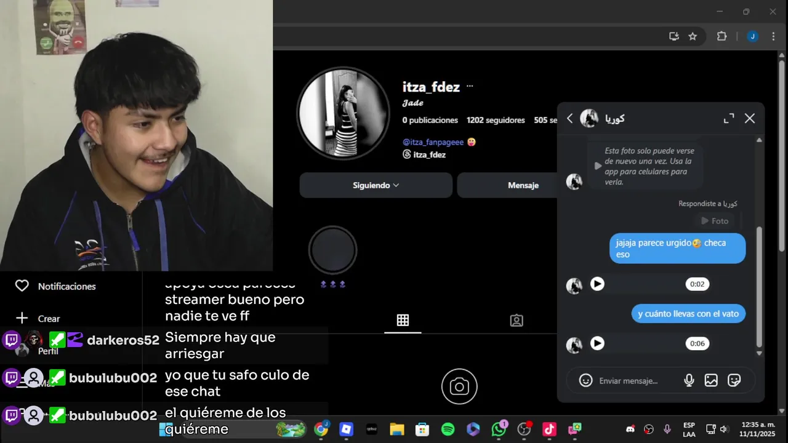Open the browser extensions puzzle icon
This screenshot has height=443, width=788.
[722, 36]
